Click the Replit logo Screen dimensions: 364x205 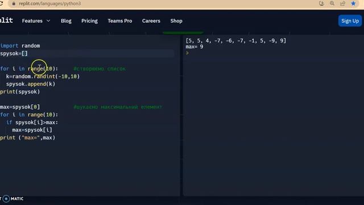pos(6,20)
